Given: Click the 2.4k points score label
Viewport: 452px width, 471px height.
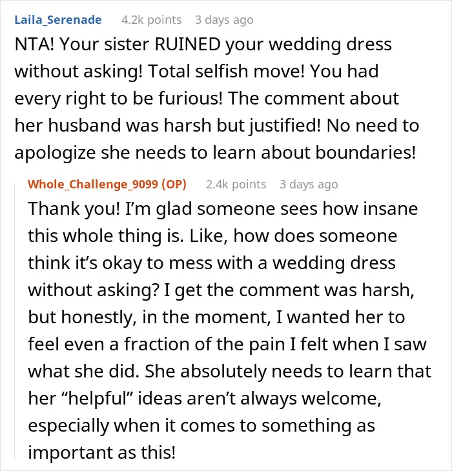Looking at the screenshot, I should coord(236,184).
